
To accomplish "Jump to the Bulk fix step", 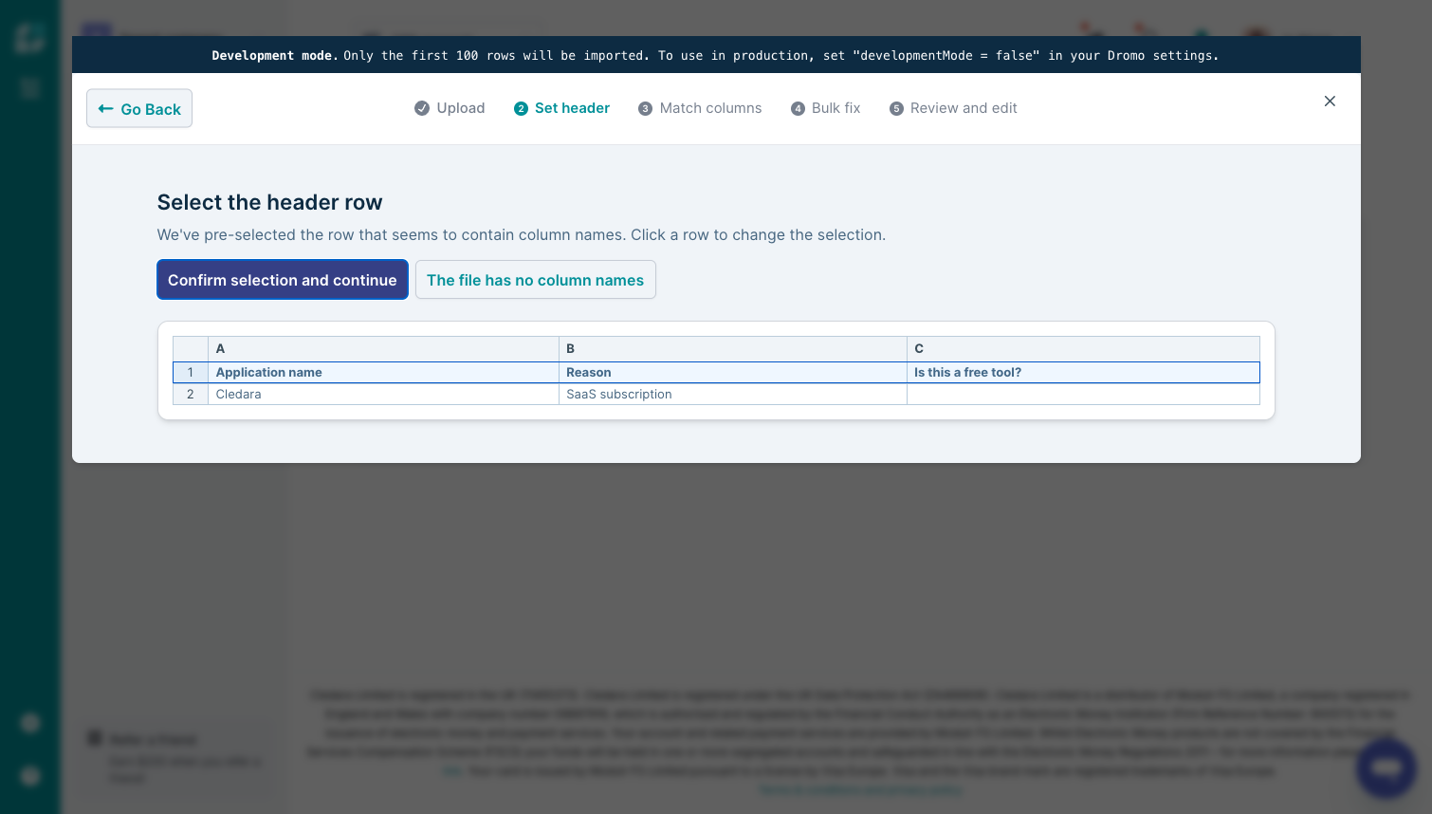I will tap(826, 108).
